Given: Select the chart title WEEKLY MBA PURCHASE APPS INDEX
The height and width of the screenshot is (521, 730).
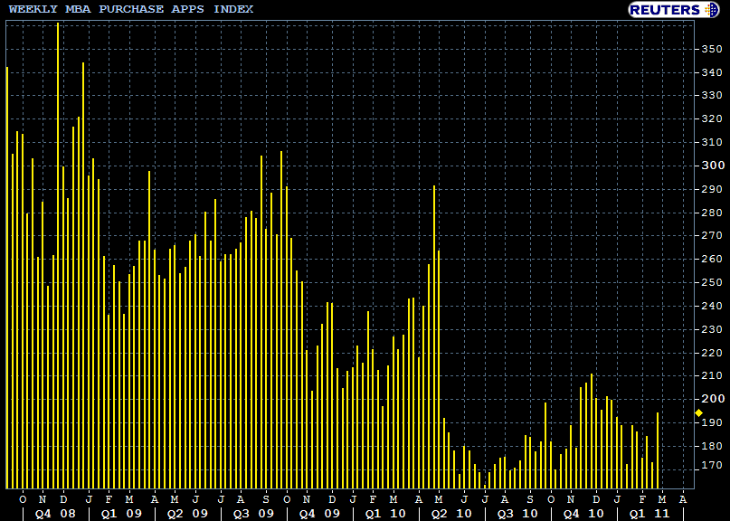Looking at the screenshot, I should point(131,9).
